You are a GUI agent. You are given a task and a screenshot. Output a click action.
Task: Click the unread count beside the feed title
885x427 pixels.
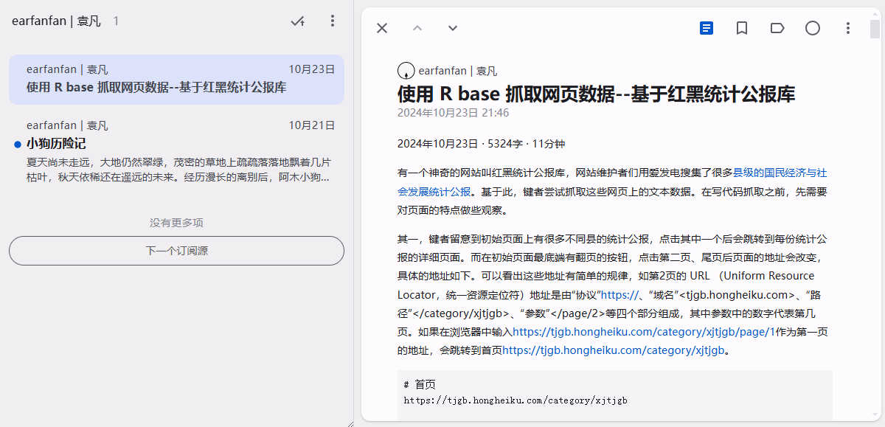(x=115, y=21)
